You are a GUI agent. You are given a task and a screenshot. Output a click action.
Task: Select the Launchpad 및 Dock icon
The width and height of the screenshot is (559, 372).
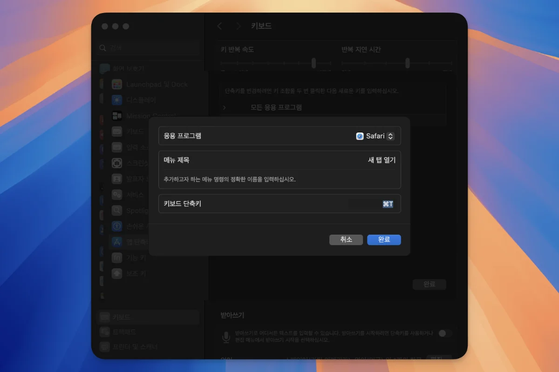tap(117, 84)
